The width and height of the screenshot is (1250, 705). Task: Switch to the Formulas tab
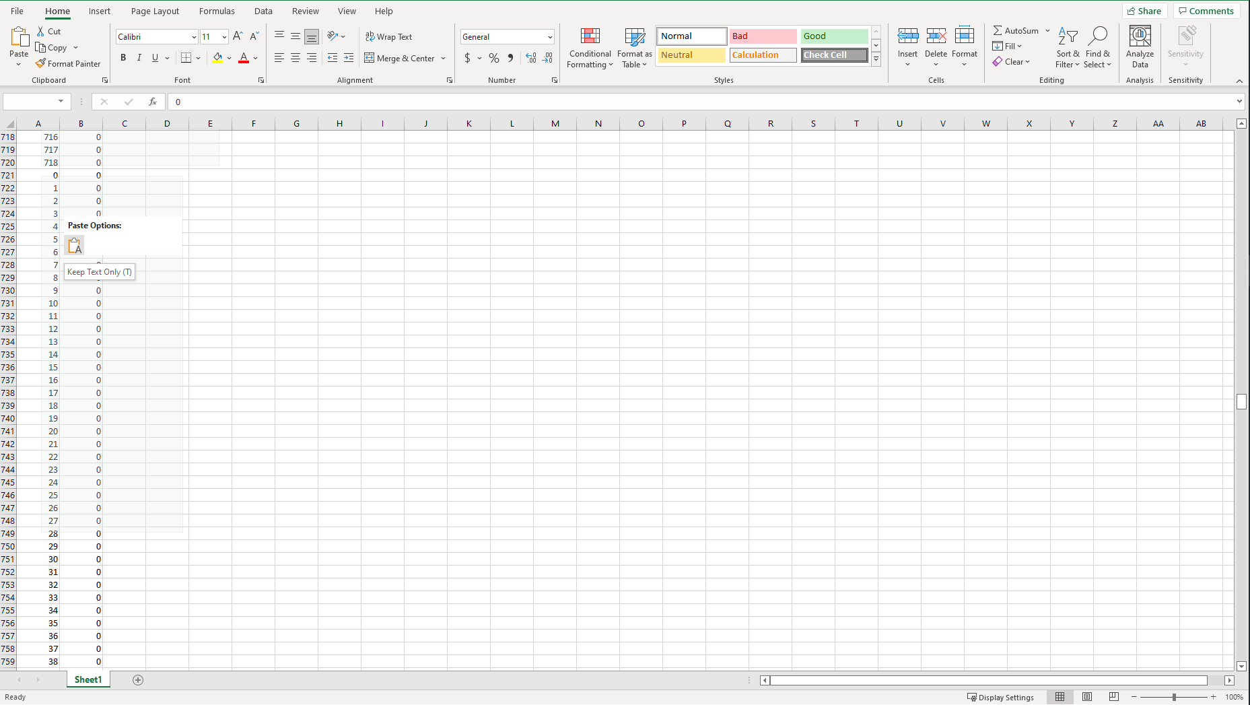pyautogui.click(x=217, y=11)
